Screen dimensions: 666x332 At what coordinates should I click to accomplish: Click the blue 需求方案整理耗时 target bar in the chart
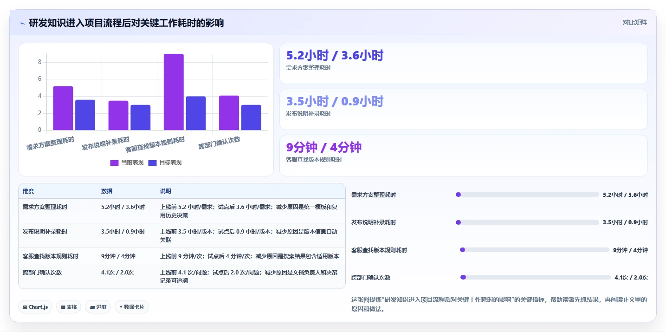(x=85, y=115)
